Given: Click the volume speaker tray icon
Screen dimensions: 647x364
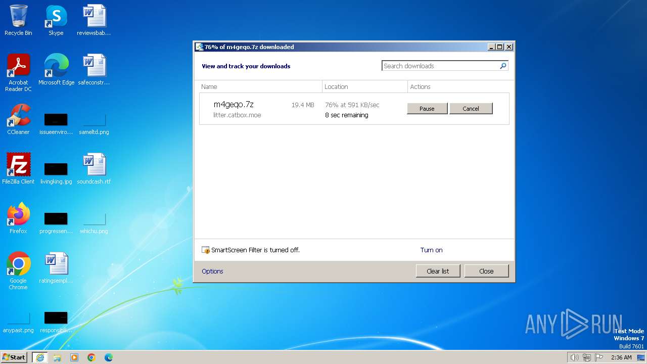Looking at the screenshot, I should (574, 357).
